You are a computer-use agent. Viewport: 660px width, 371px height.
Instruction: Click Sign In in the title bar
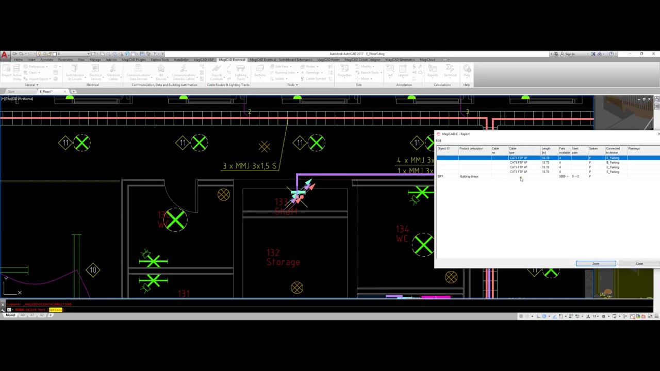570,54
